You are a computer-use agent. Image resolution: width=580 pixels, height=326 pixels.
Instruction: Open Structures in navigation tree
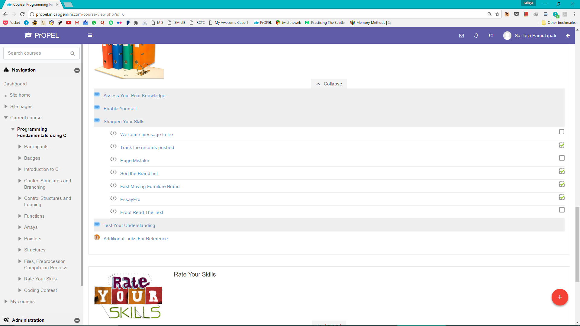35,250
